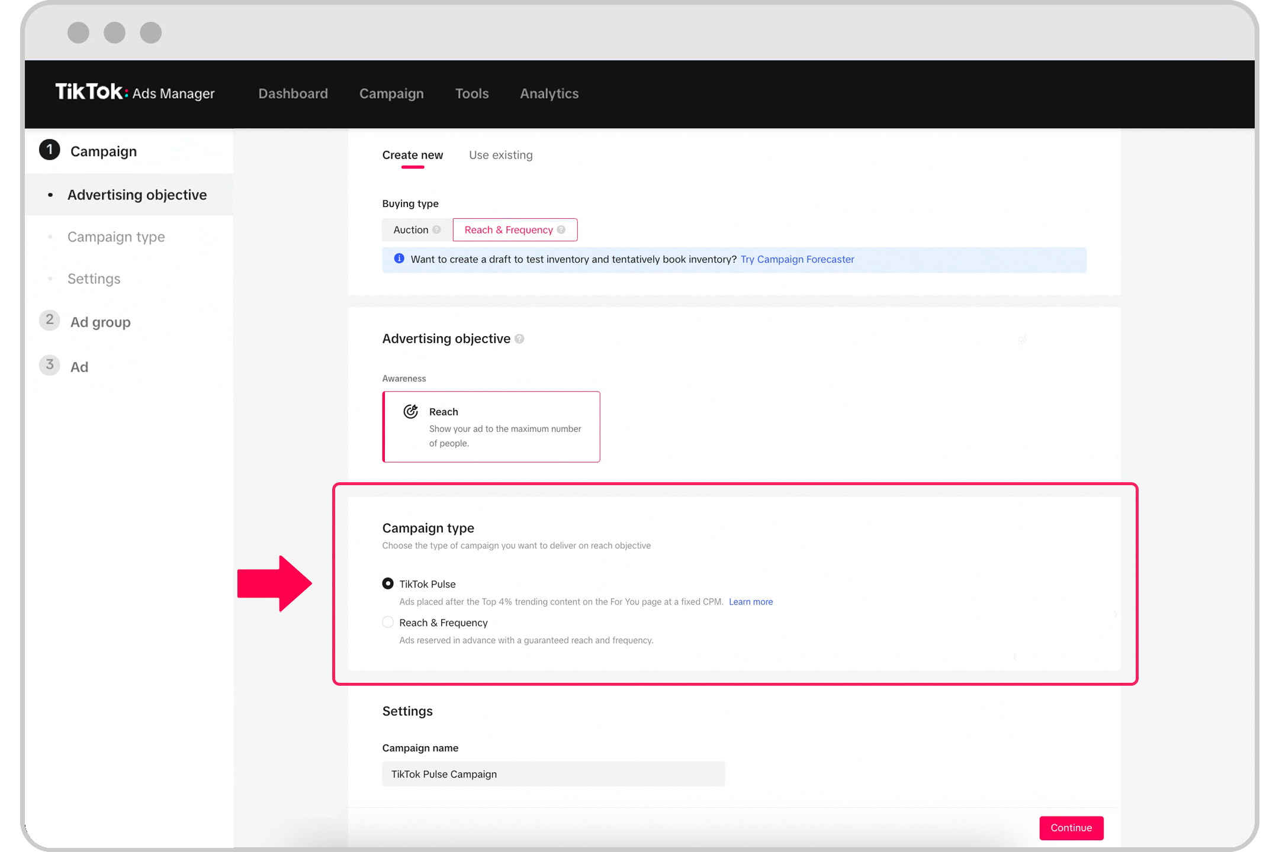Click the Reach objective target icon
This screenshot has height=852, width=1279.
coord(411,411)
